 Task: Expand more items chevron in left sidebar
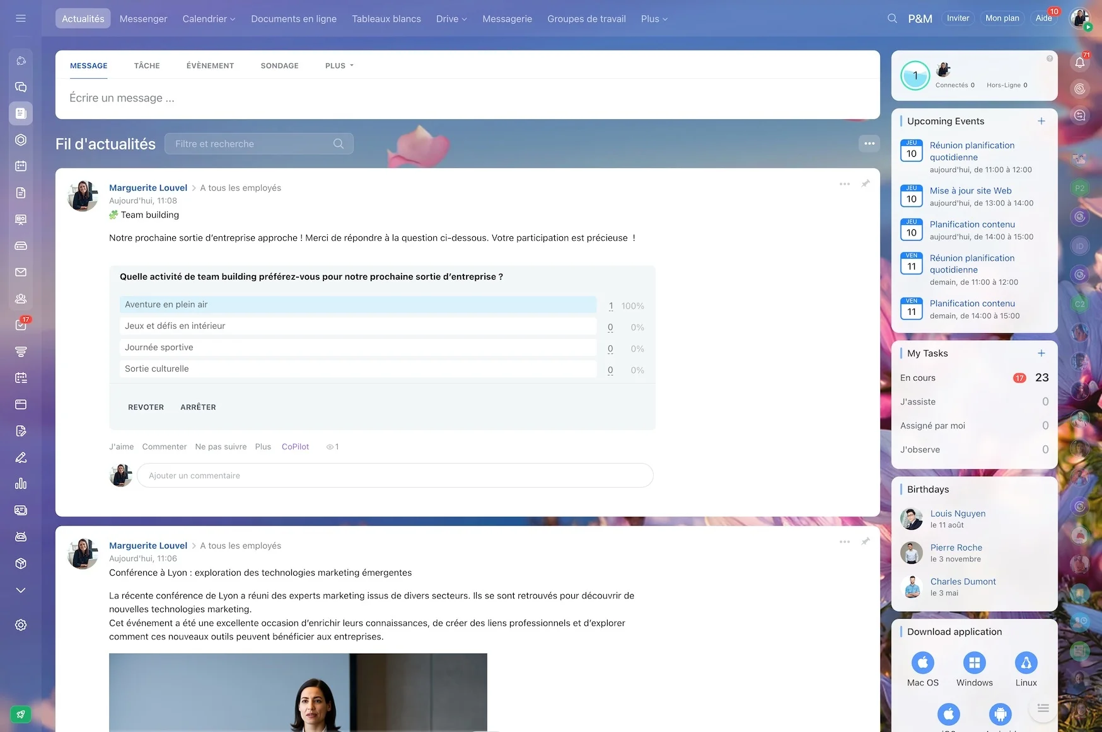(21, 590)
